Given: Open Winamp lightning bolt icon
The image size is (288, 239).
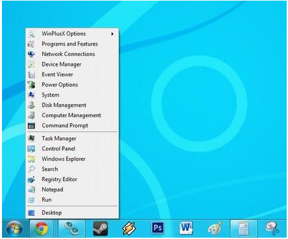Looking at the screenshot, I should 129,228.
